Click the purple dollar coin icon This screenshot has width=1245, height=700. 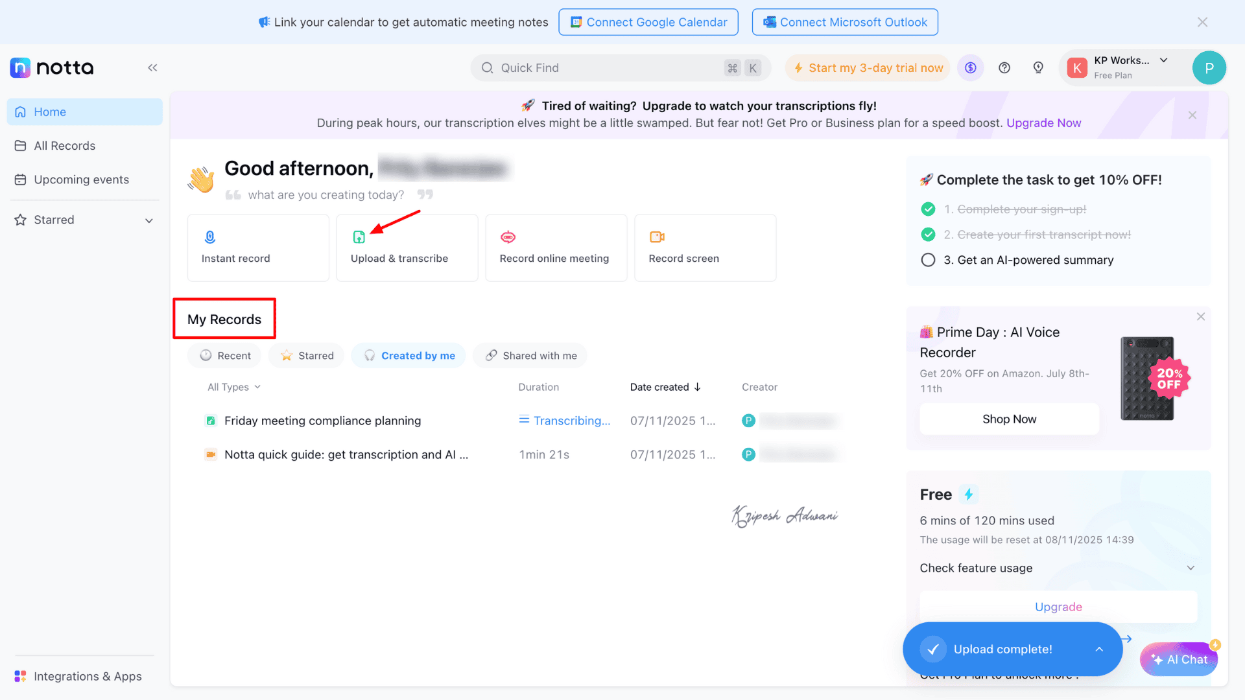970,67
